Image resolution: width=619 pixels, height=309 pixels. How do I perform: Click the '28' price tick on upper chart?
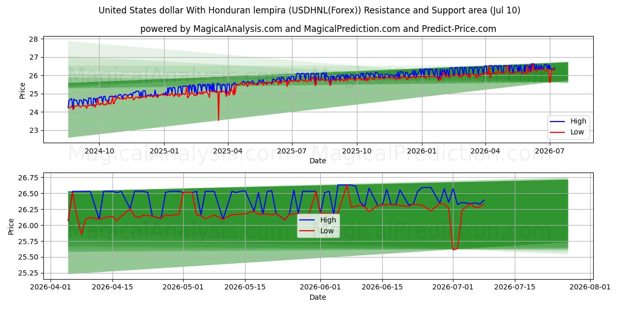pos(34,39)
